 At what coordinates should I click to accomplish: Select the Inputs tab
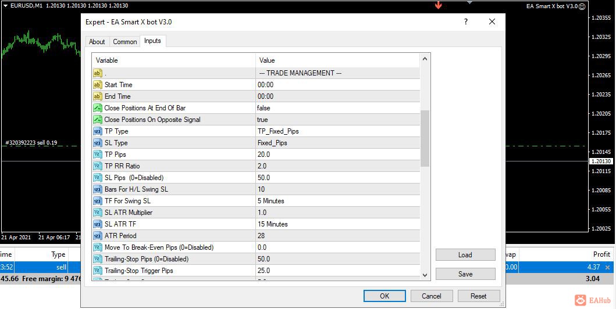[152, 41]
